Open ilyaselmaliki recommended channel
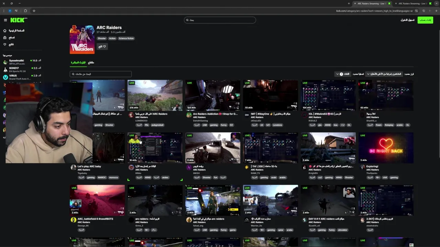Viewport: 440px width, 247px height. point(22,62)
